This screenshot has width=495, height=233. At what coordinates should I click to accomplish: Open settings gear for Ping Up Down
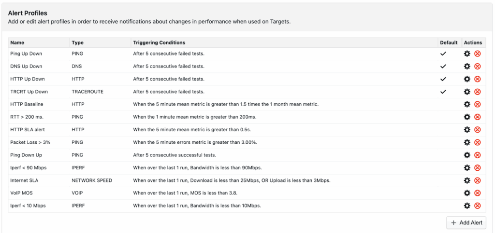pyautogui.click(x=467, y=54)
